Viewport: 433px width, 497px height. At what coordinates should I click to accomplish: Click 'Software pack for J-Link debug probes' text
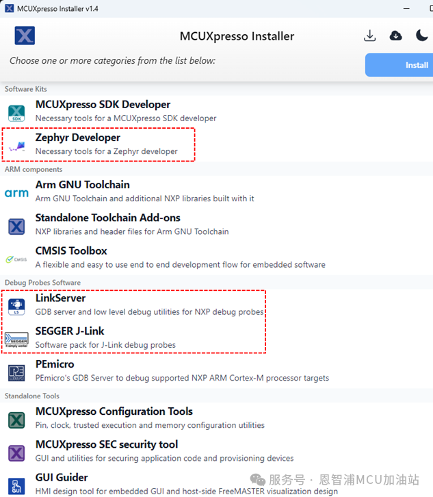point(105,345)
